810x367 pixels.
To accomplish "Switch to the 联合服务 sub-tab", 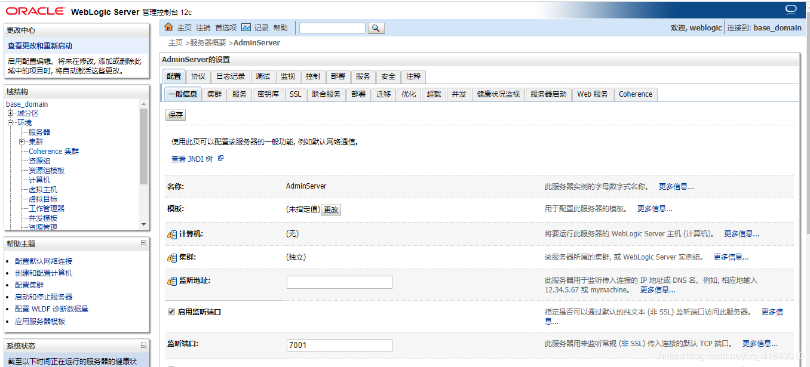I will (x=326, y=94).
